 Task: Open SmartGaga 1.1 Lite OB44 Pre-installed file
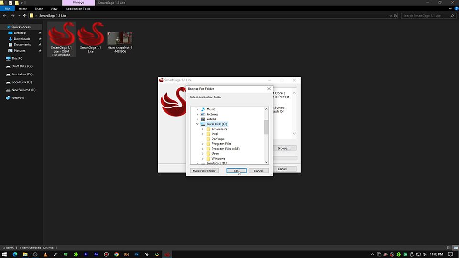[61, 39]
